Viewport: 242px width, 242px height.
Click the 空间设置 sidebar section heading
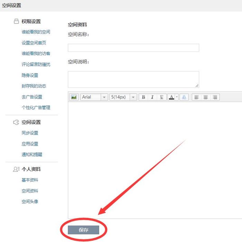[31, 122]
